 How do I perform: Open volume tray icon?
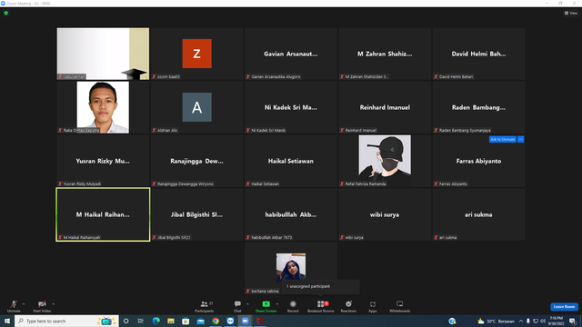pyautogui.click(x=543, y=321)
